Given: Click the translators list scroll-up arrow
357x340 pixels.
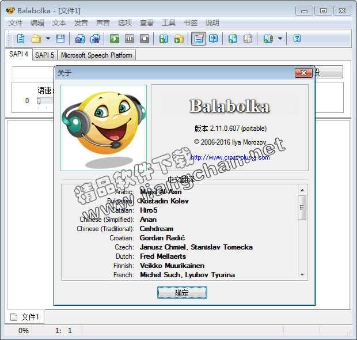Looking at the screenshot, I should click(302, 190).
